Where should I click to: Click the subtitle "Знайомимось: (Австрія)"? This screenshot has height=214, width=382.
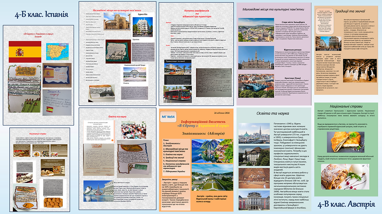click(x=203, y=134)
